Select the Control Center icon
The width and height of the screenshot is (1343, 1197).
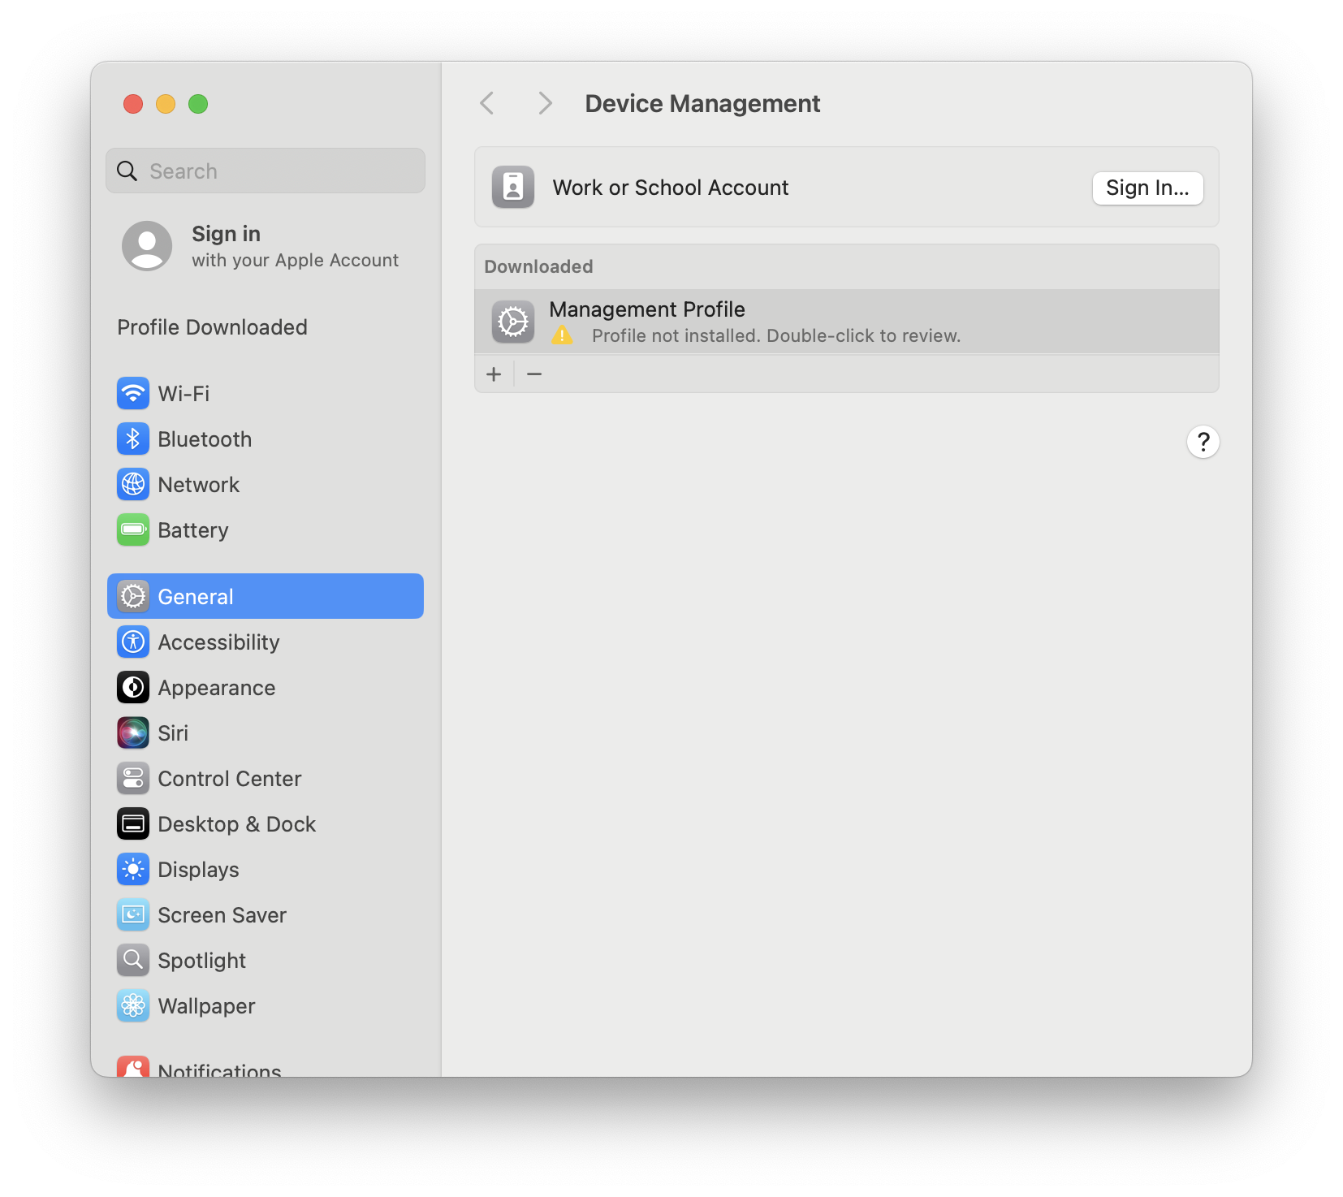pos(133,779)
